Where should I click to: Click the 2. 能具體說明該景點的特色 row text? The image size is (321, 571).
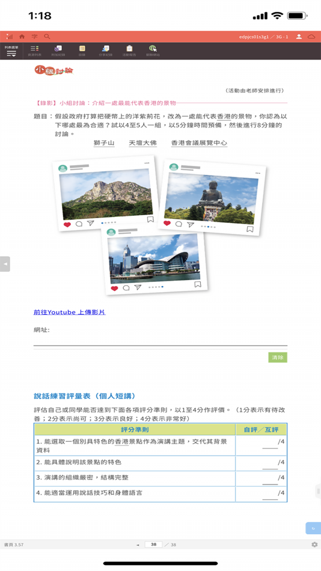coord(79,462)
